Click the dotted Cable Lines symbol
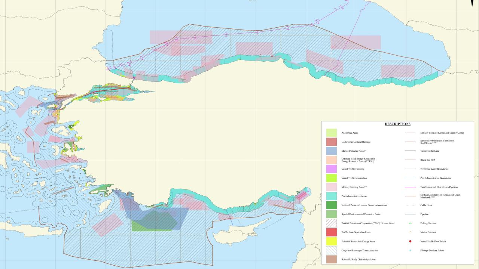This screenshot has width=479, height=269. (x=410, y=205)
